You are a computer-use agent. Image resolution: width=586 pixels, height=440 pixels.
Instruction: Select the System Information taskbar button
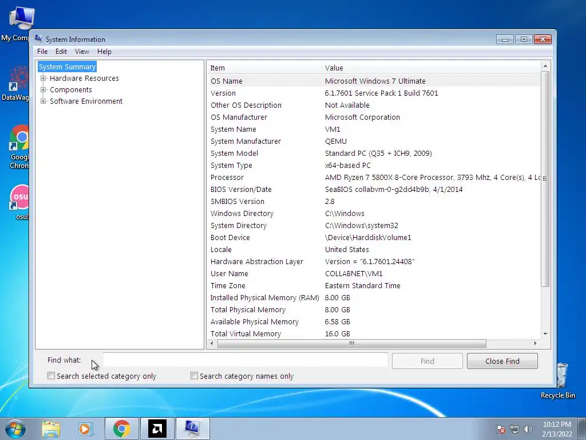(x=192, y=429)
